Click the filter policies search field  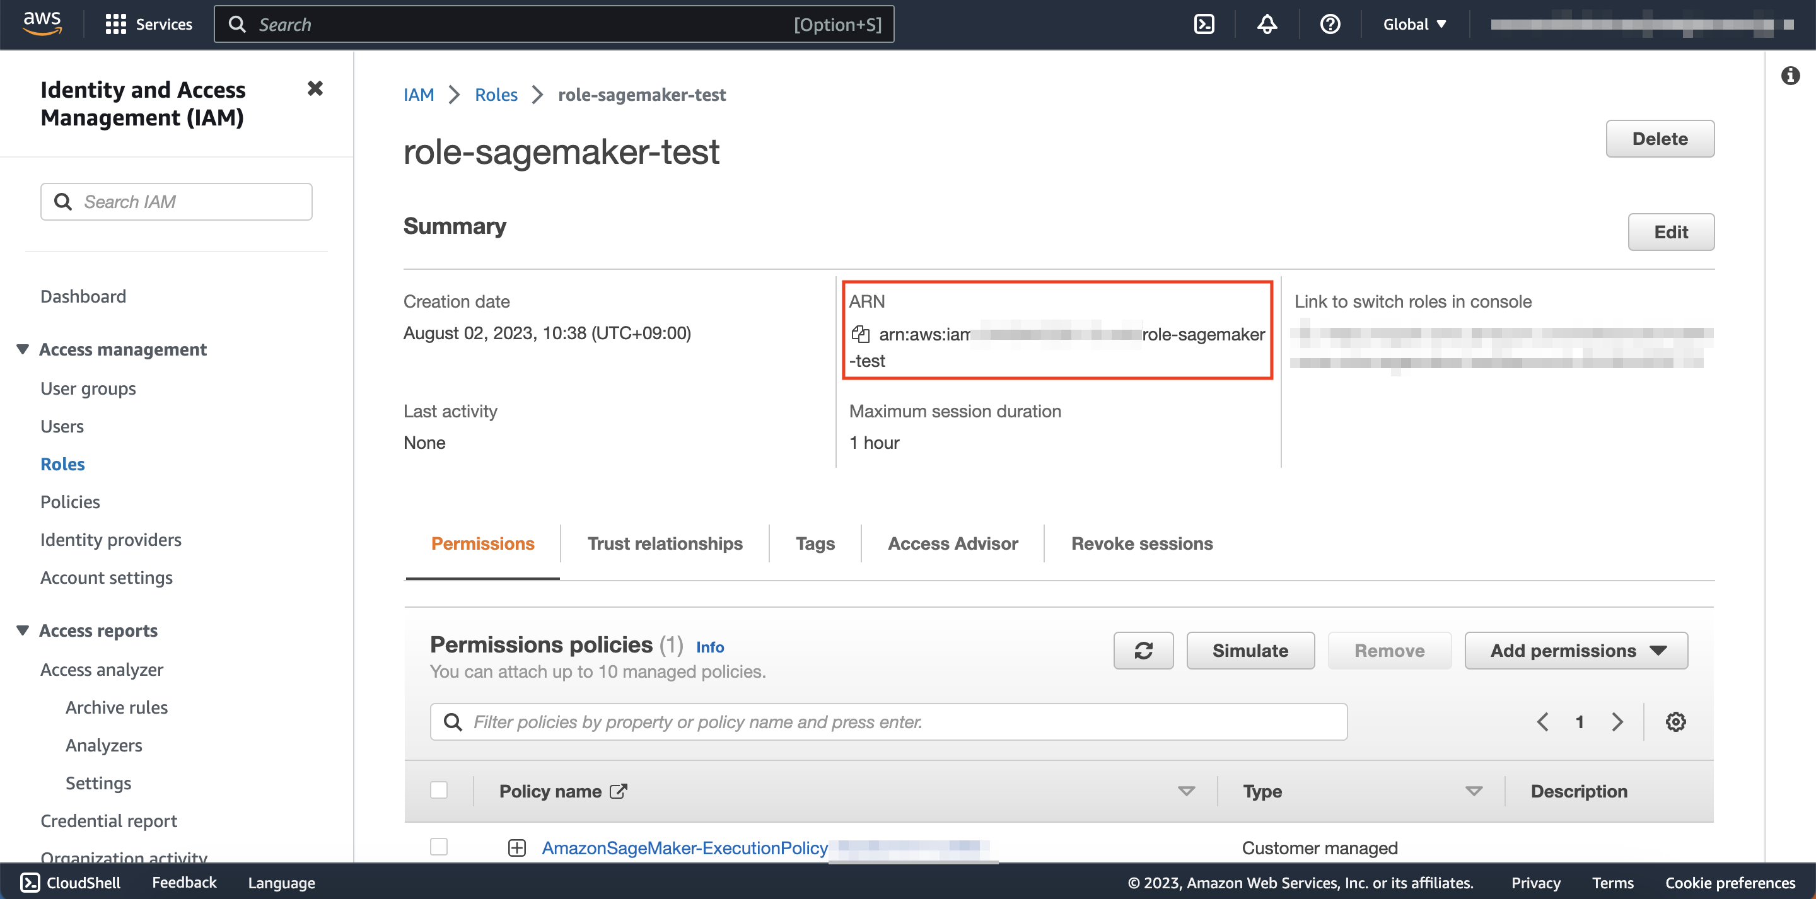[888, 721]
